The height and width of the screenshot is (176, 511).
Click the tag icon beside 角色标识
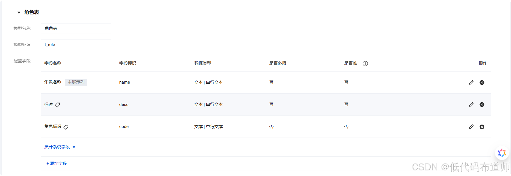(66, 127)
